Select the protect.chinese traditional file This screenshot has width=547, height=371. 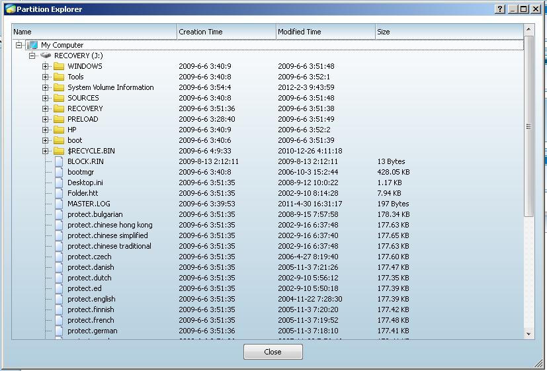pos(109,246)
